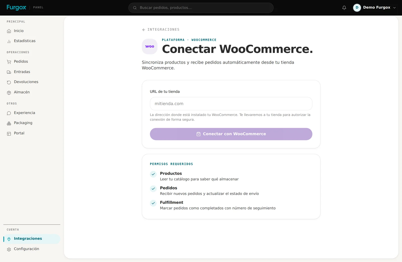Click the Fulfillment permission title
The image size is (402, 262).
(172, 203)
